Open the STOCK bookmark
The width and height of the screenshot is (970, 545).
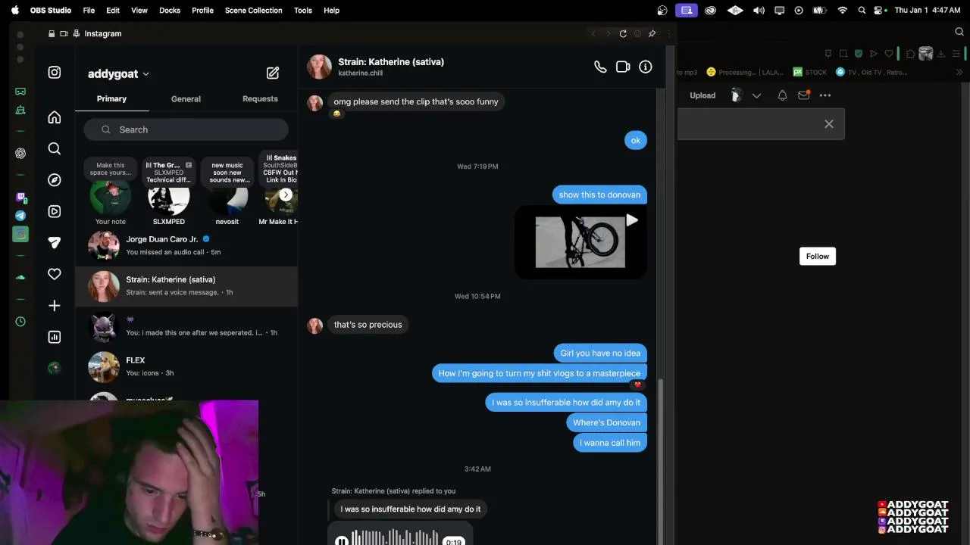(810, 73)
